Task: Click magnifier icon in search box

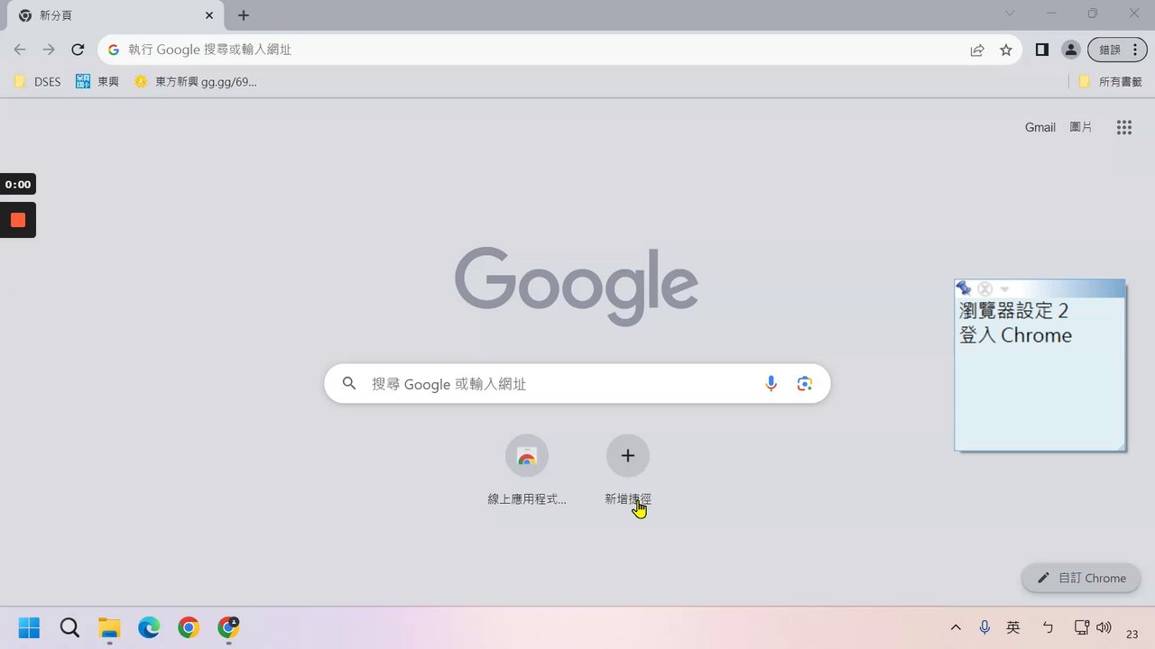Action: 349,384
